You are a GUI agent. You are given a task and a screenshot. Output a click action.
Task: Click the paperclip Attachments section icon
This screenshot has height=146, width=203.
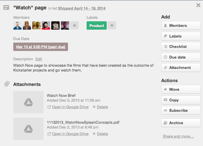[6, 84]
